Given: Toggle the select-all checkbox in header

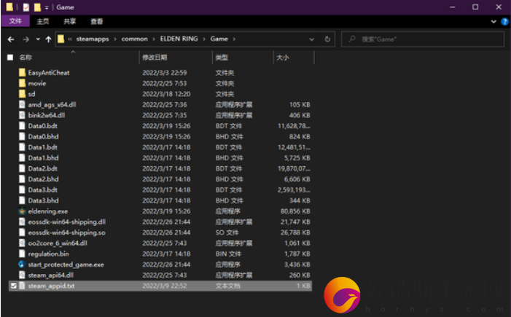Looking at the screenshot, I should (x=10, y=58).
